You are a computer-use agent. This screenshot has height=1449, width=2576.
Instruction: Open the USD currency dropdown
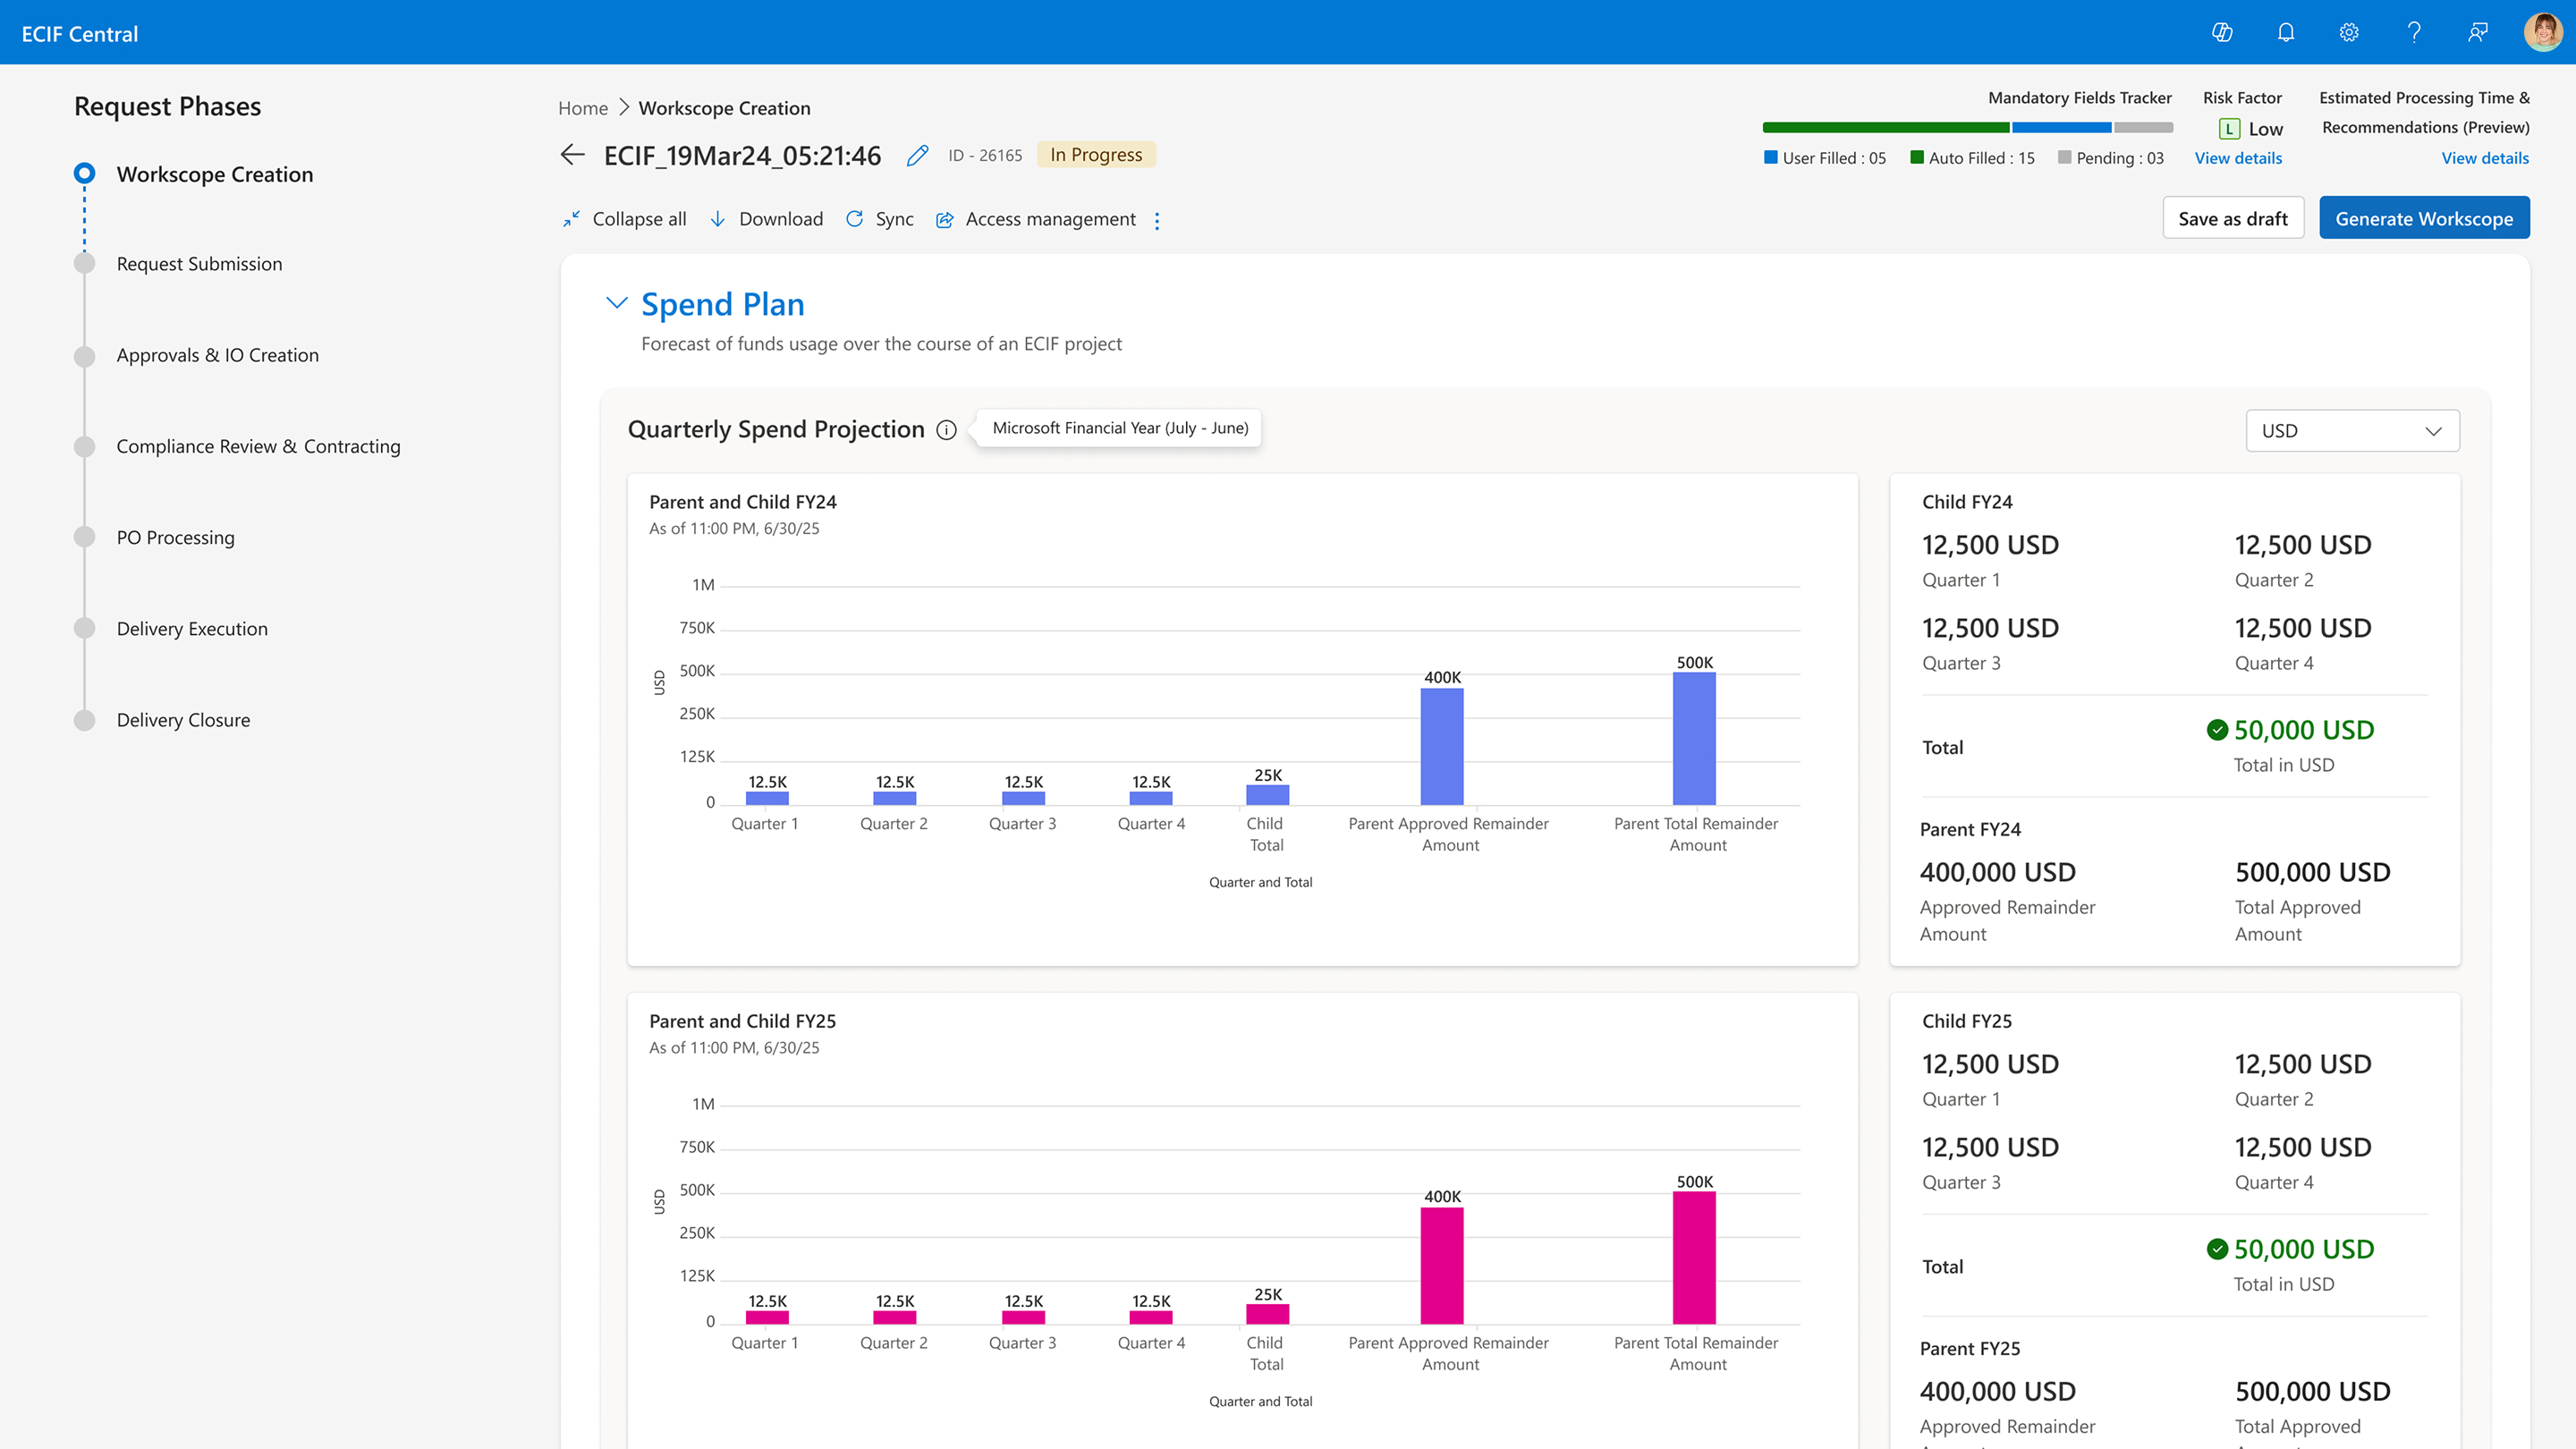(2352, 431)
